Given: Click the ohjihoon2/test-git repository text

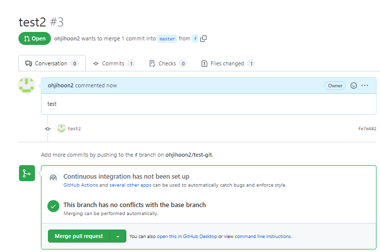Looking at the screenshot, I should click(x=189, y=155).
